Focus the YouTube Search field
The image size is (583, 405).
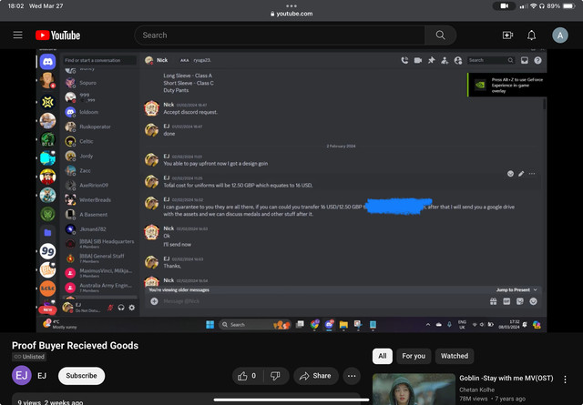coord(280,35)
